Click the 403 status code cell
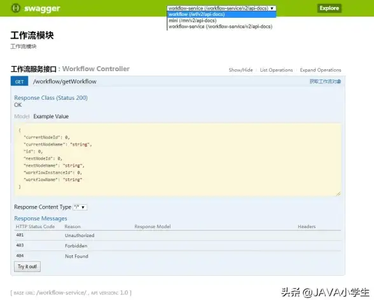Image resolution: width=374 pixels, height=300 pixels. 20,245
